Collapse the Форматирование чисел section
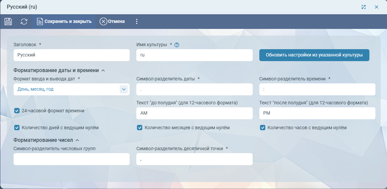The image size is (387, 189). pyautogui.click(x=77, y=140)
